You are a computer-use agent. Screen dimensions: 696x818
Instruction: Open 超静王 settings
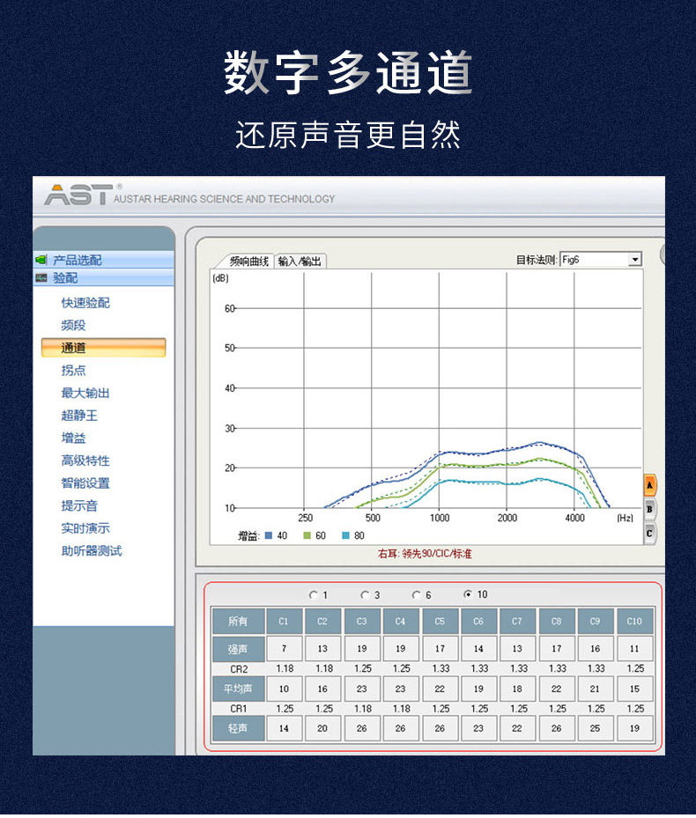(x=79, y=416)
